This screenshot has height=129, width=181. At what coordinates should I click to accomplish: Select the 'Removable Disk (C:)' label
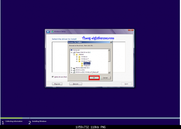pos(82,68)
